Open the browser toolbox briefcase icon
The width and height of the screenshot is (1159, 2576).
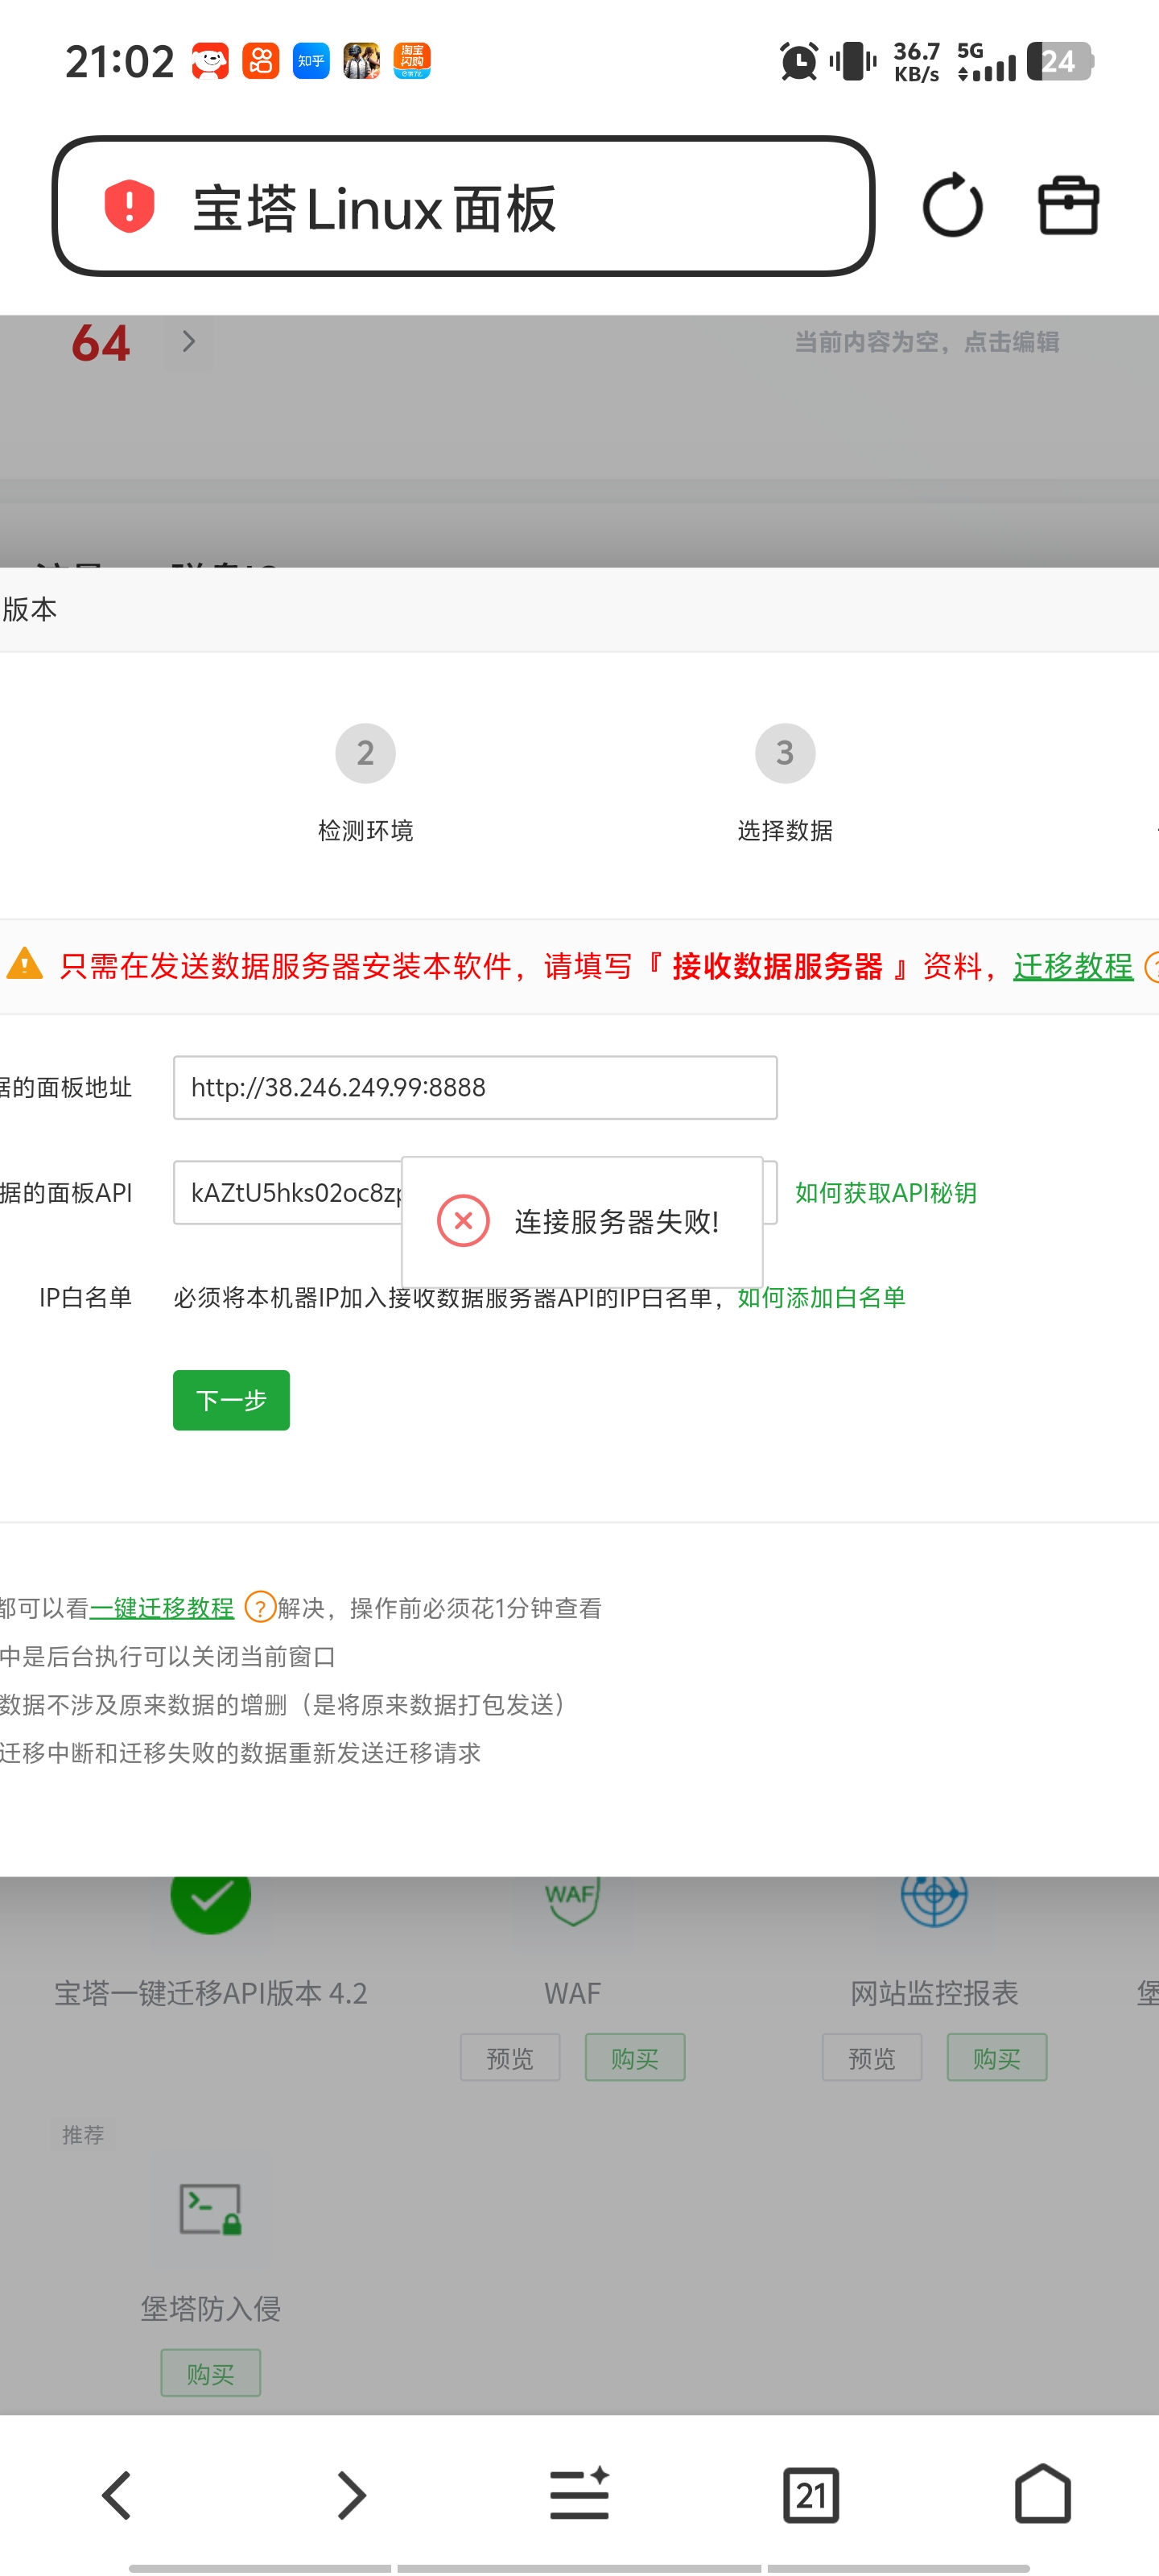pyautogui.click(x=1068, y=206)
